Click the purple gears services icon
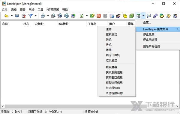The width and height of the screenshot is (180, 114). pos(155,16)
